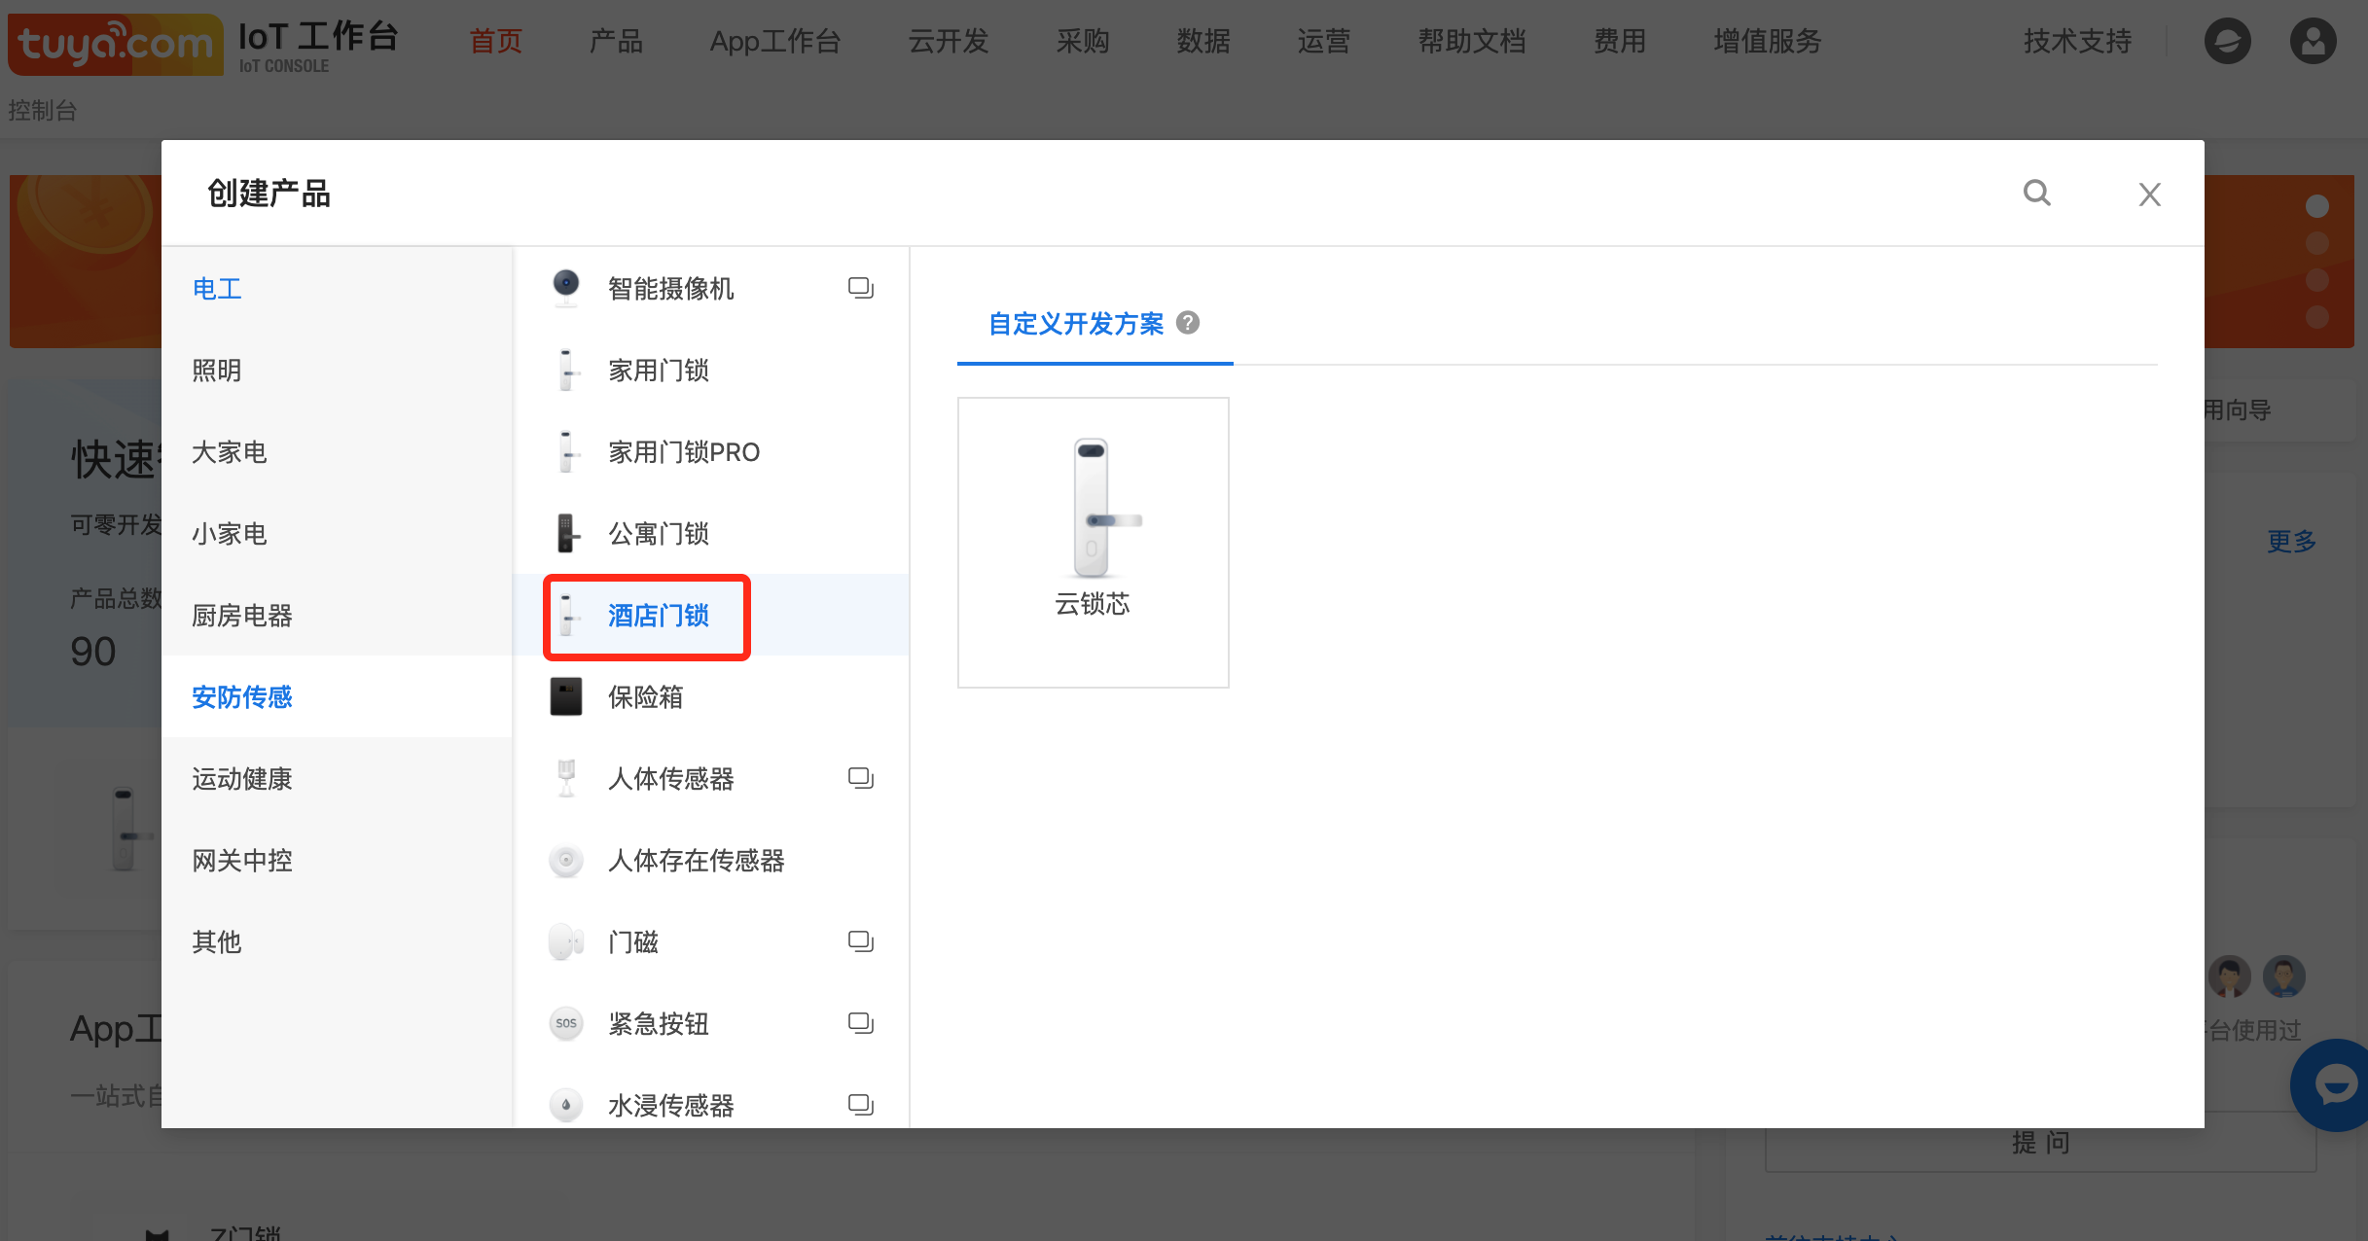Click the 保险箱 safe icon
2368x1241 pixels.
tap(566, 696)
